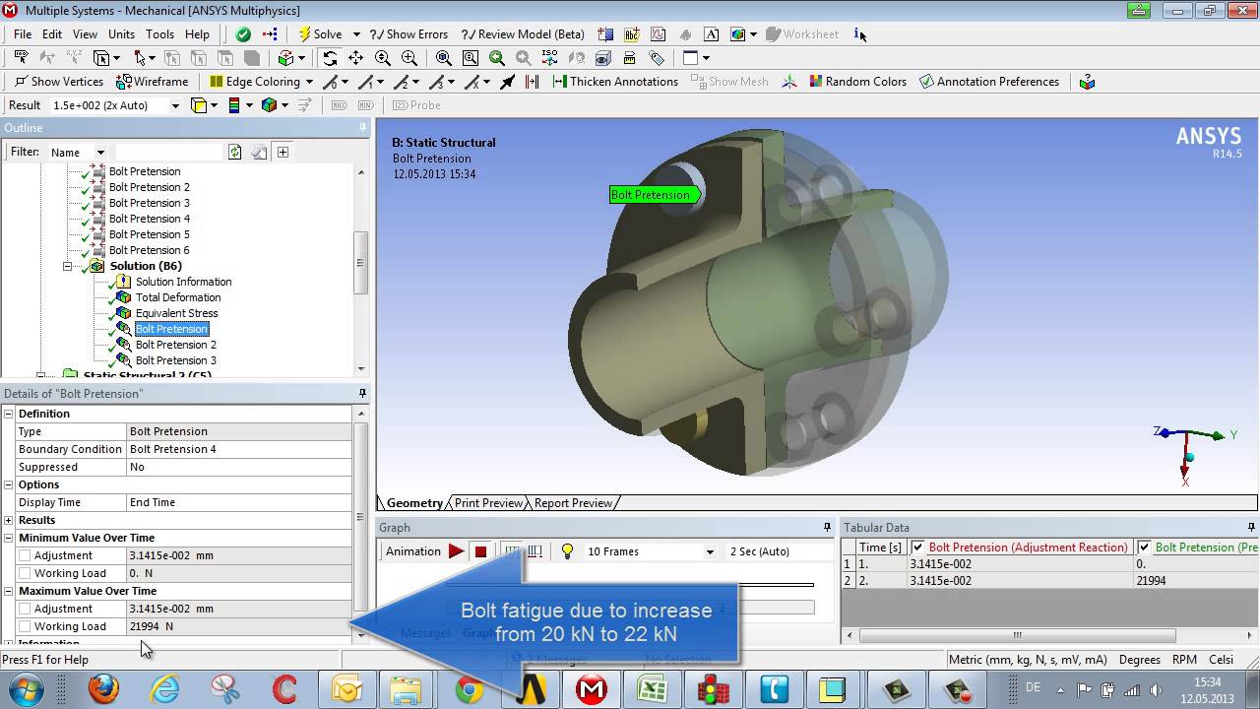This screenshot has height=709, width=1260.
Task: Click the Solve button
Action: point(321,34)
